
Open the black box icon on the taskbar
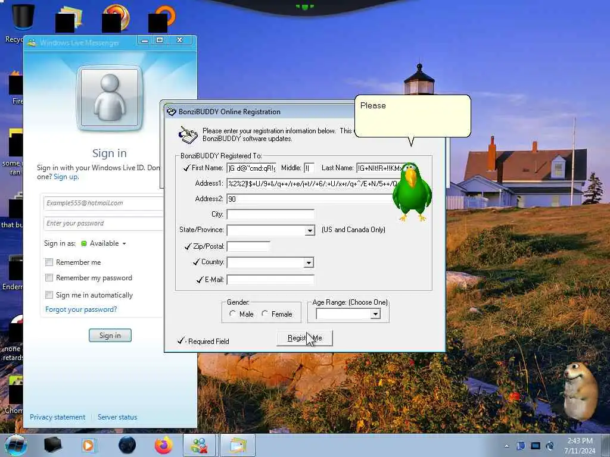53,445
